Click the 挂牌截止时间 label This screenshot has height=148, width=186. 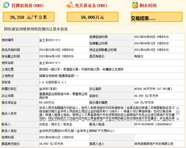coord(98,43)
